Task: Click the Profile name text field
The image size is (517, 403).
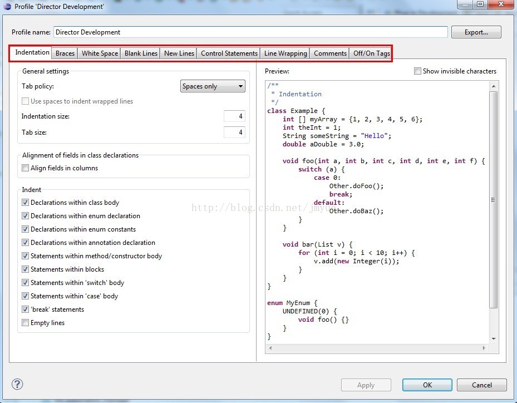Action: pyautogui.click(x=250, y=32)
